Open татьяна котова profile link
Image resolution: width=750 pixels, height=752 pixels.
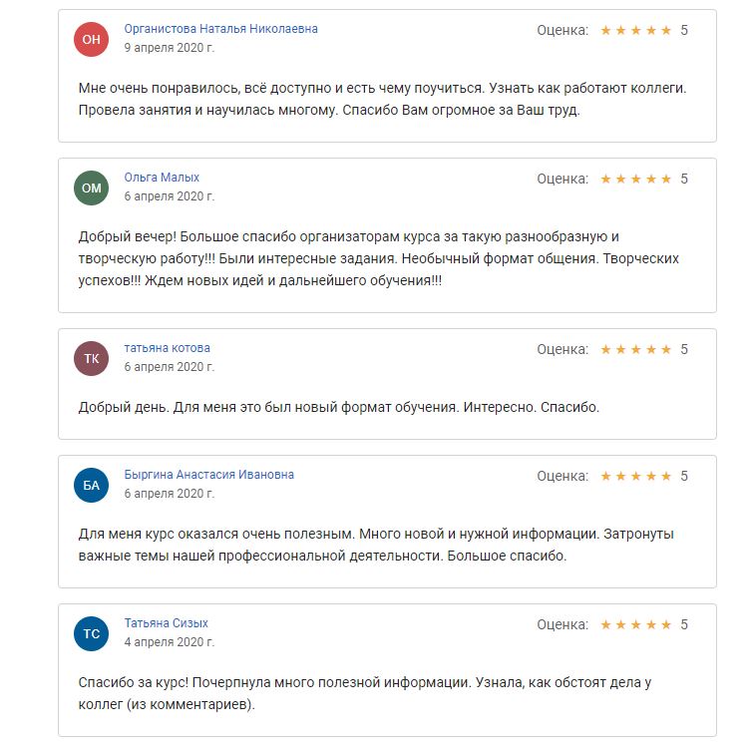[167, 348]
